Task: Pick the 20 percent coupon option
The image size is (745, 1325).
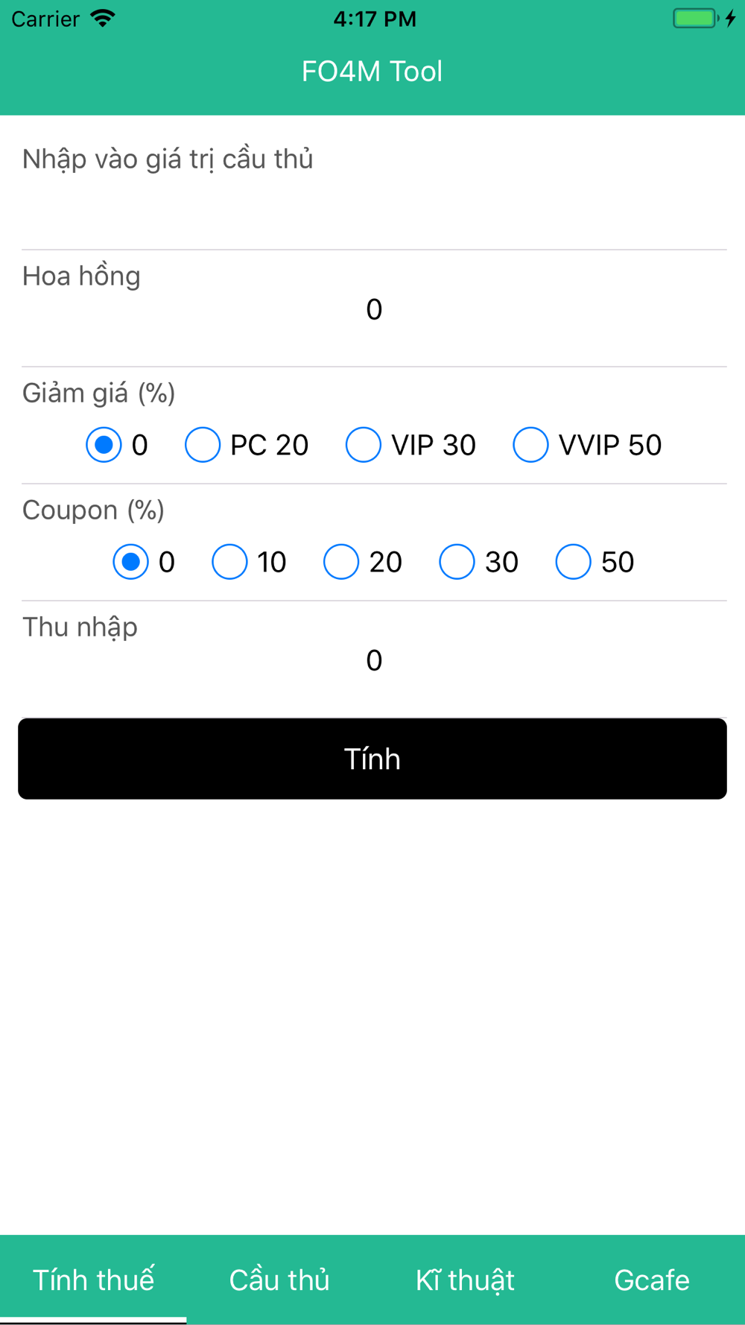Action: 341,562
